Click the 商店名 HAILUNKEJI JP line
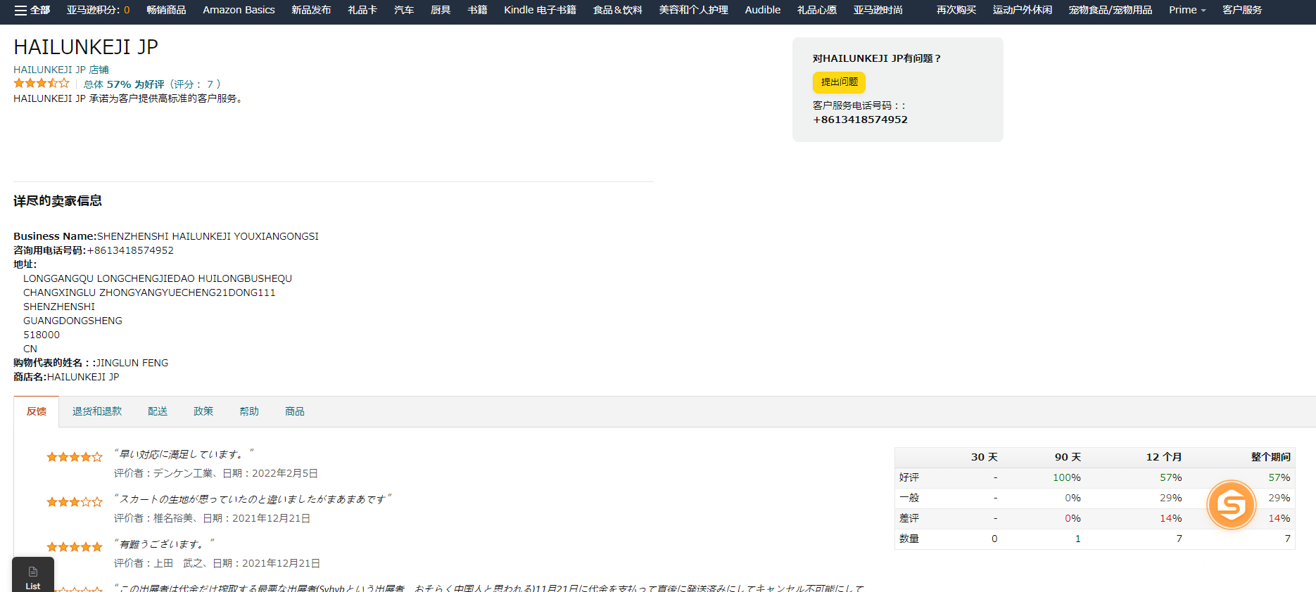The width and height of the screenshot is (1316, 592). pyautogui.click(x=66, y=377)
